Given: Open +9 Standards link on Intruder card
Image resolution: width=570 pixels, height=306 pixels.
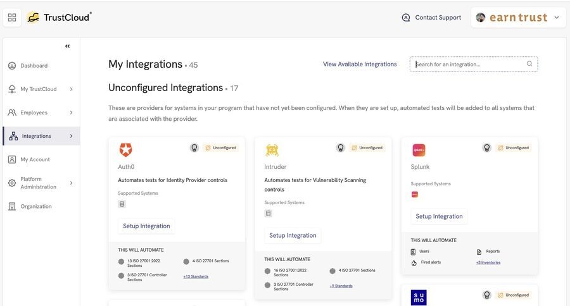Looking at the screenshot, I should point(341,286).
